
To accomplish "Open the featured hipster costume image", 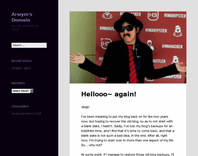I will tap(128, 47).
